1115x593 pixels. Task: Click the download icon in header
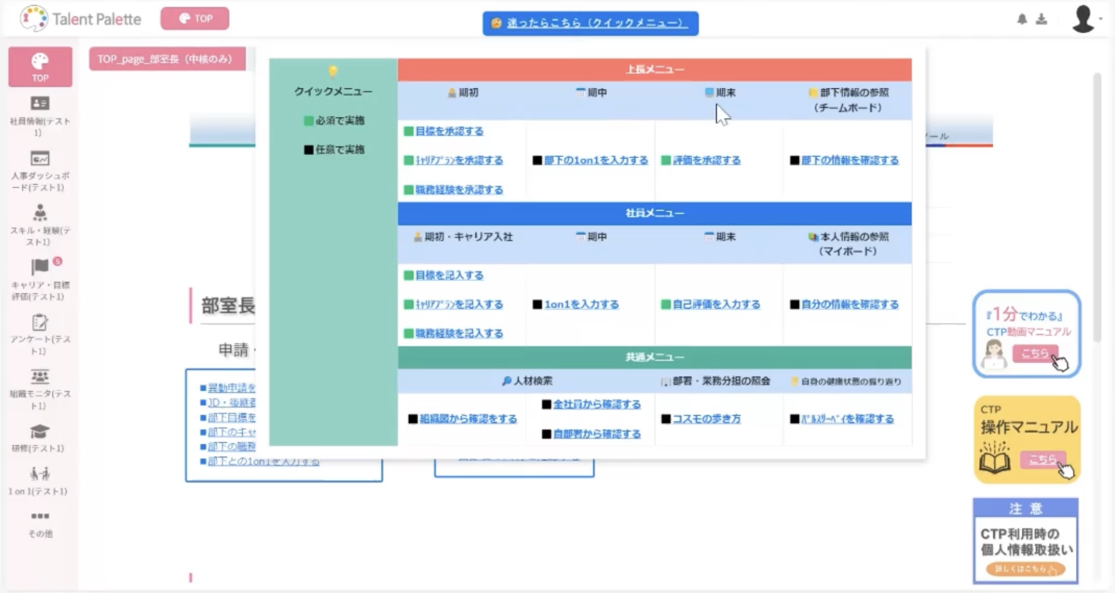1041,19
